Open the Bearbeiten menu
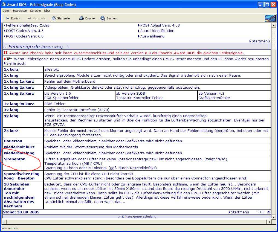This screenshot has height=232, width=278. pos(20,11)
